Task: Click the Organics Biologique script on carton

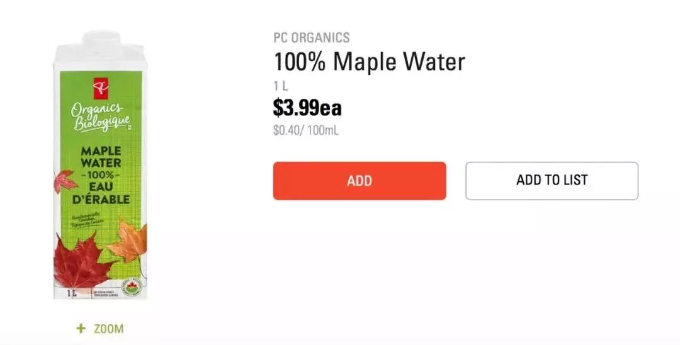Action: click(x=101, y=117)
